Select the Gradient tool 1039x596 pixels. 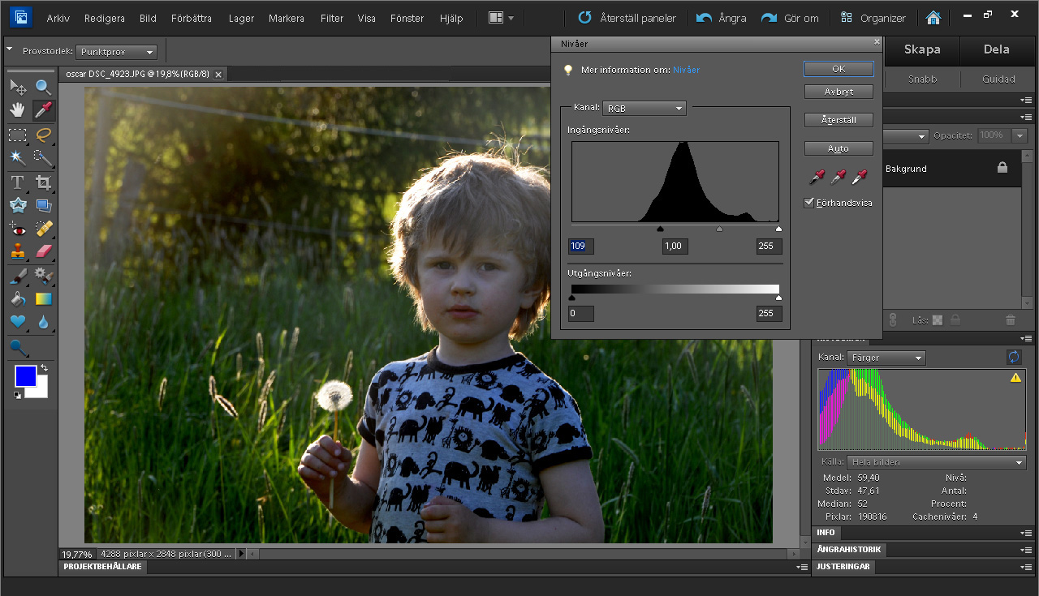click(44, 299)
